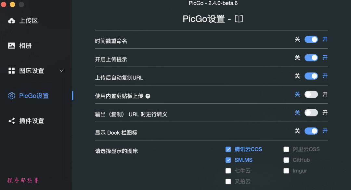Open the book documentation icon in title
This screenshot has height=190, width=351.
click(239, 19)
